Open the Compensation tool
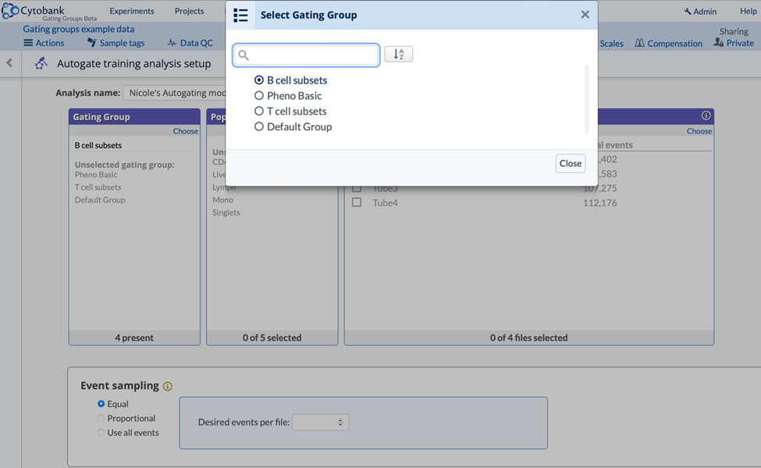761x468 pixels. 668,43
